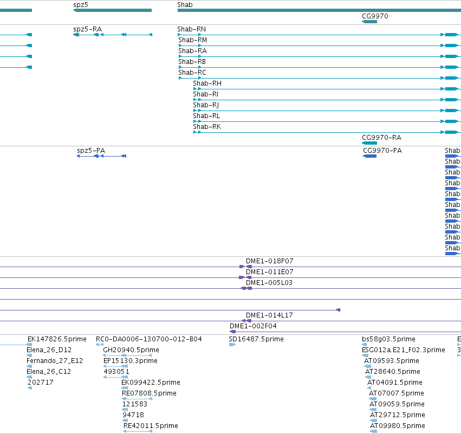Open EST bs58g03.5prime
This screenshot has height=434, width=461.
coord(388,339)
